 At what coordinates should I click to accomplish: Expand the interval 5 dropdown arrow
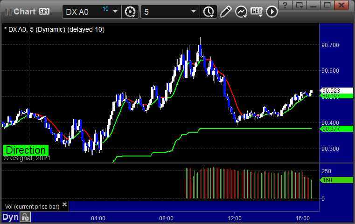tap(193, 12)
